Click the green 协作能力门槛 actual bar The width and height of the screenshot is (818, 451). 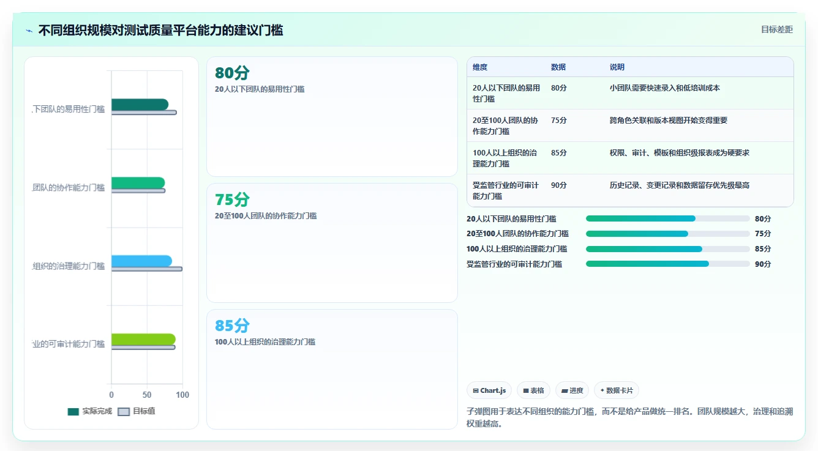138,182
